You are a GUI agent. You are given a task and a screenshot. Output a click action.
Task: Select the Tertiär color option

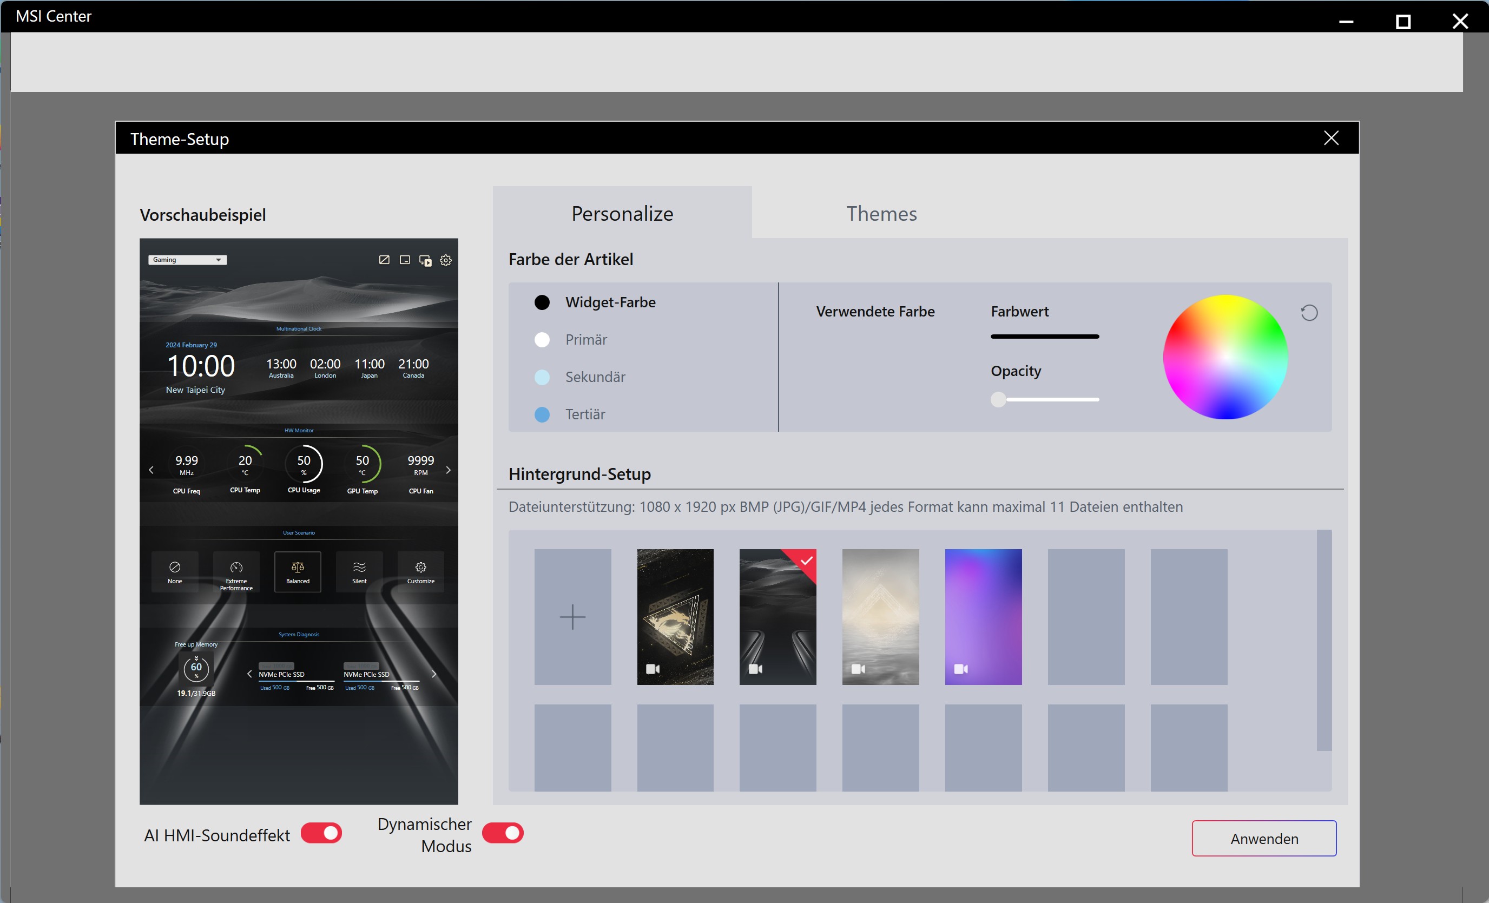tap(570, 414)
